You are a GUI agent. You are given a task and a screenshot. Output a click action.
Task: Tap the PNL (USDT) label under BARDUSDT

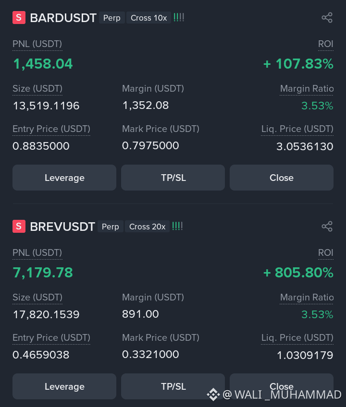coord(37,44)
